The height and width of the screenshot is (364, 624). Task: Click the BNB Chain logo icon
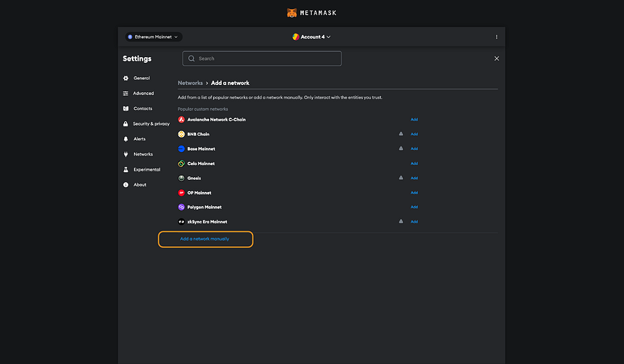click(x=181, y=134)
